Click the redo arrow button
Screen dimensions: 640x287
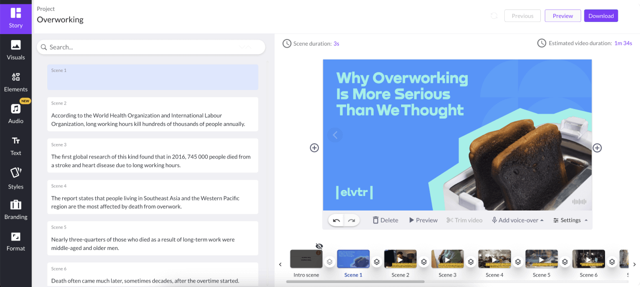click(x=352, y=220)
